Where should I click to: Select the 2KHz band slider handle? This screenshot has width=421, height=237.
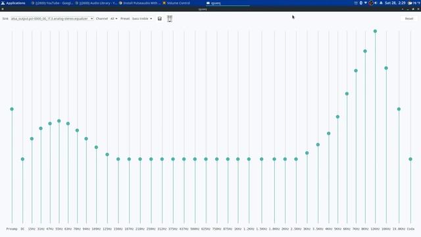pos(285,159)
